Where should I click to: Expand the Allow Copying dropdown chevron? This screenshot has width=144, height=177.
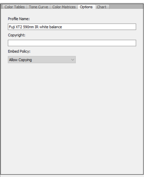(73, 60)
